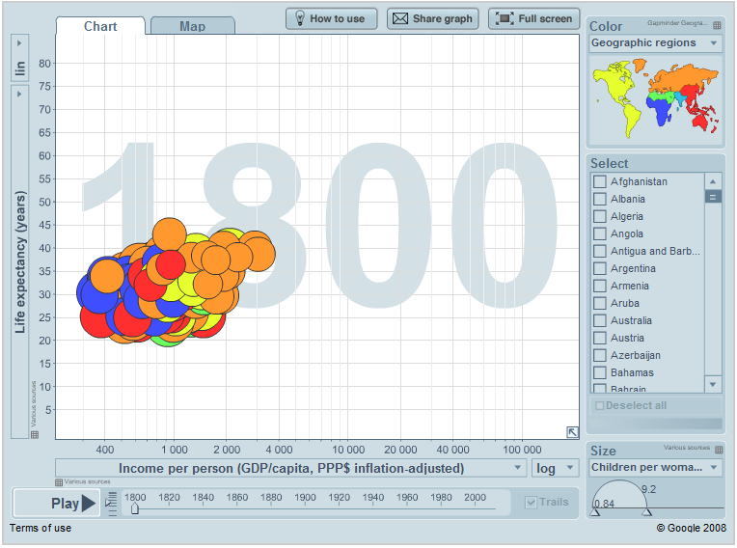737x548 pixels.
Task: Click the y-axis data source grid icon
Action: click(34, 434)
